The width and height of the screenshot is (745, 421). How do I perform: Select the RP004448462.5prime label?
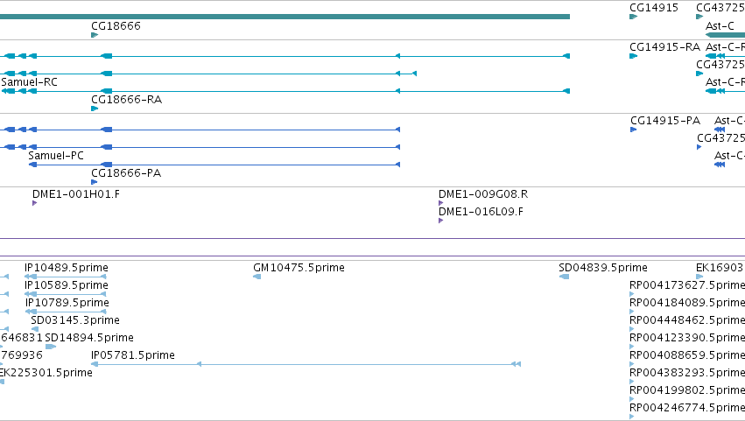[687, 320]
